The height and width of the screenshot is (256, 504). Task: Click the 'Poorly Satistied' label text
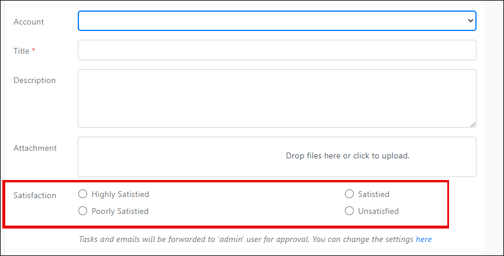120,212
